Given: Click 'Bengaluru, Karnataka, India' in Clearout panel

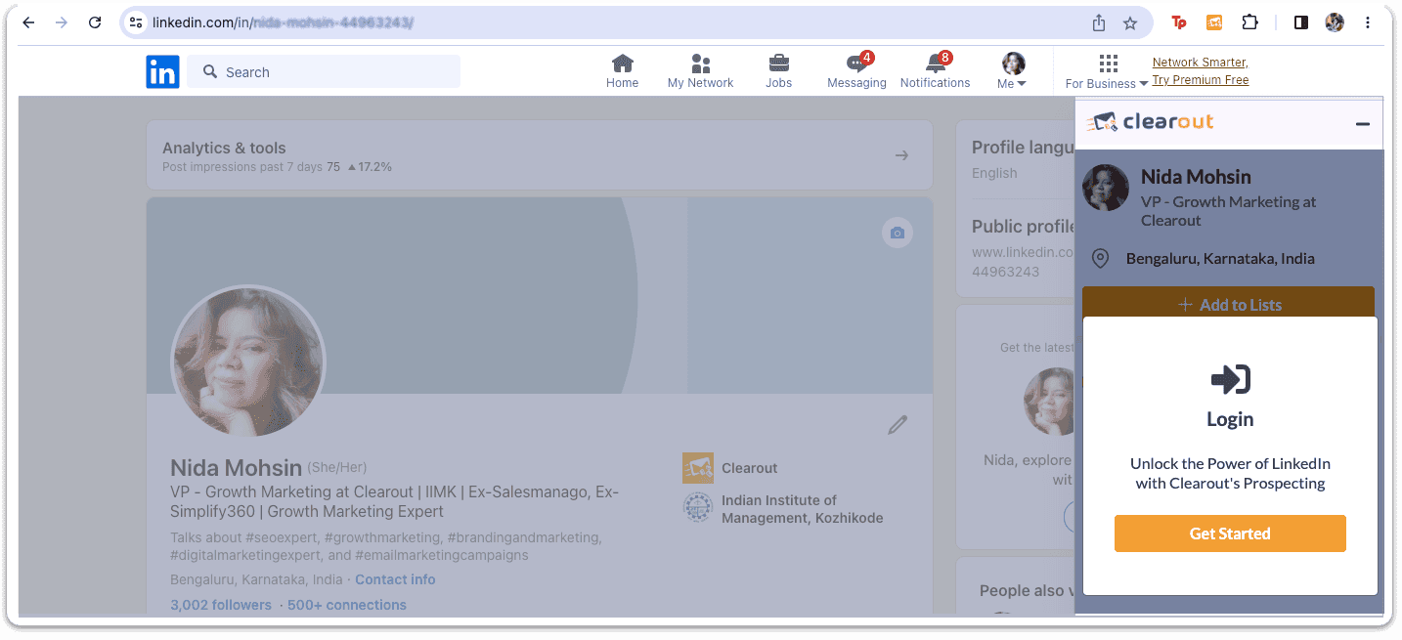Looking at the screenshot, I should coord(1220,259).
